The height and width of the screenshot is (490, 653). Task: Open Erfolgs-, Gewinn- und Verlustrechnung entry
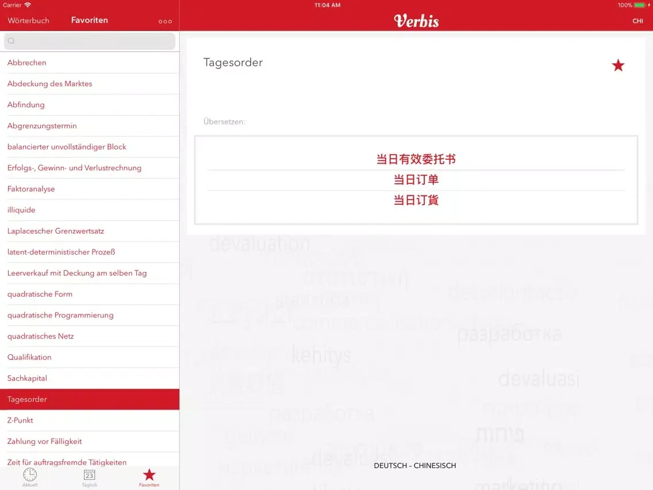tap(90, 168)
